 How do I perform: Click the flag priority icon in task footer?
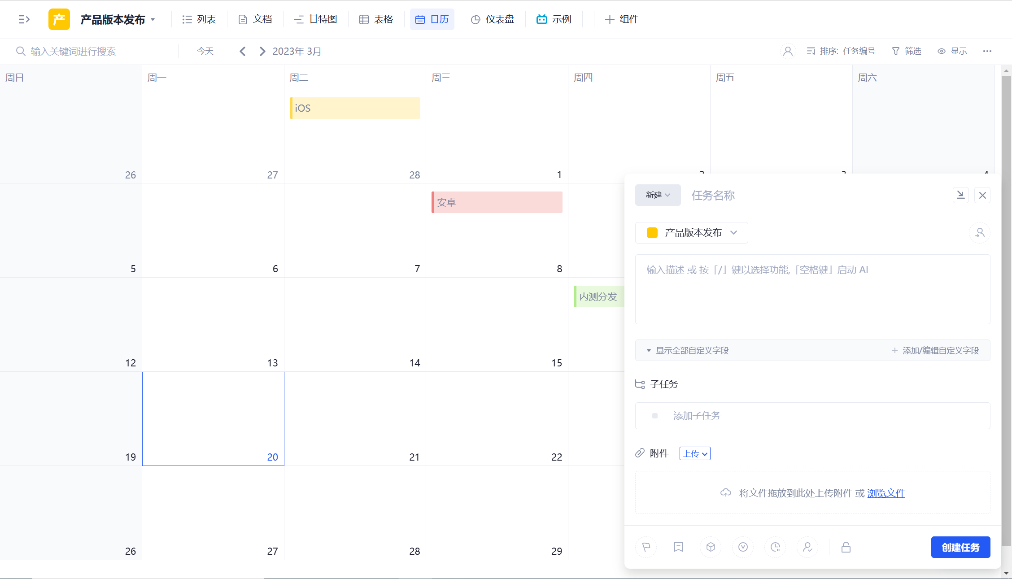pos(646,547)
